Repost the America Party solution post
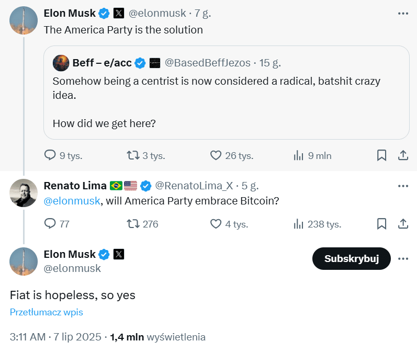417x353 pixels. point(133,155)
